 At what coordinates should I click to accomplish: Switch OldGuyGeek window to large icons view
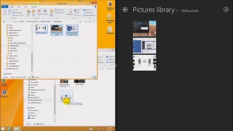(95, 77)
